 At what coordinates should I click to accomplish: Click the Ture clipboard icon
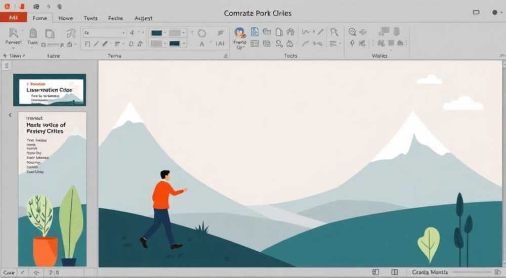[33, 33]
